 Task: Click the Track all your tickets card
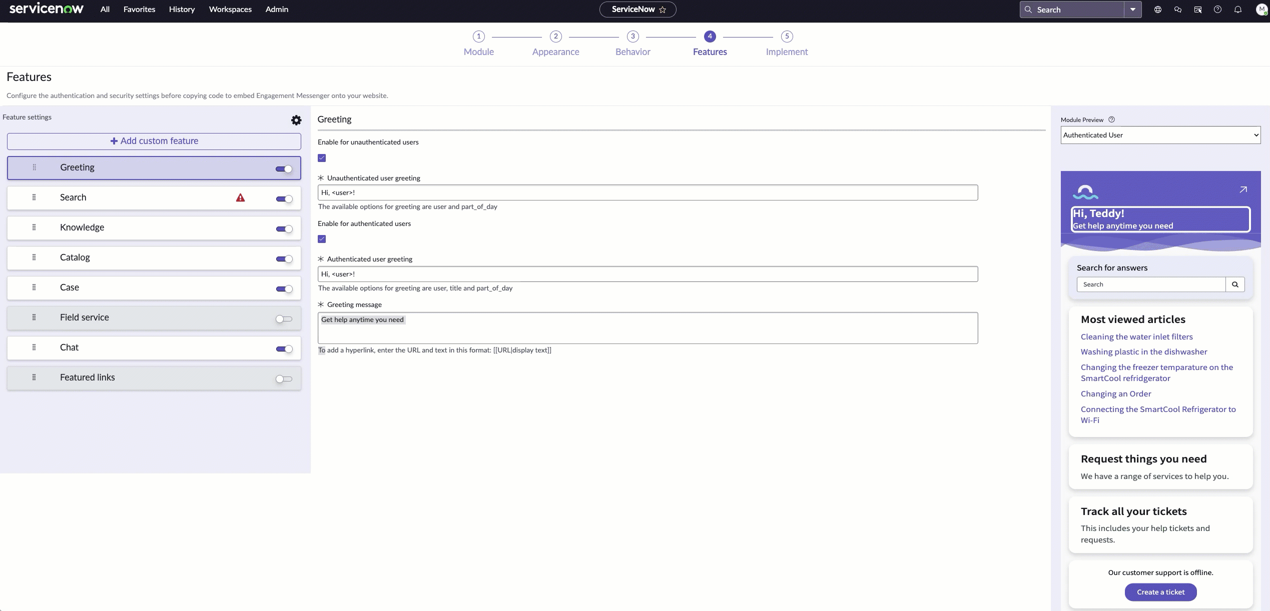point(1160,525)
